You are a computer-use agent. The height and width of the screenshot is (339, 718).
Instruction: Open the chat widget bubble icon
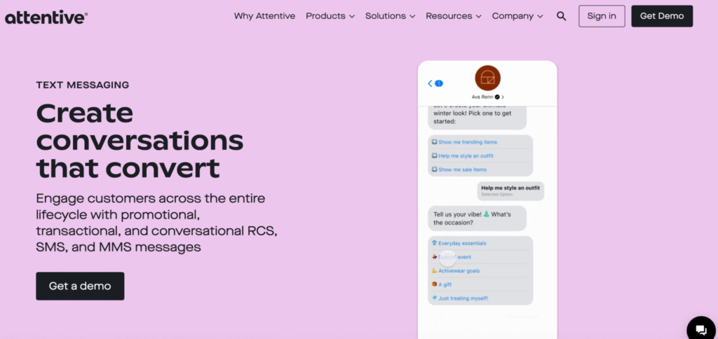[701, 329]
